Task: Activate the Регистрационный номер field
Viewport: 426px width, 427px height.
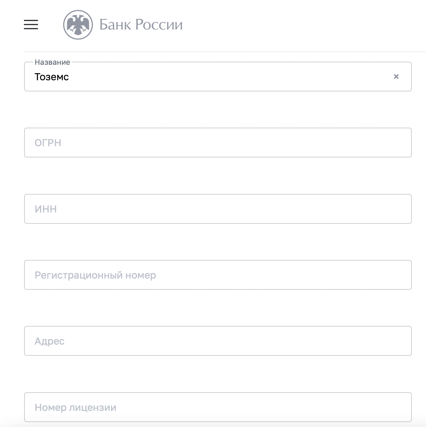Action: pos(218,275)
